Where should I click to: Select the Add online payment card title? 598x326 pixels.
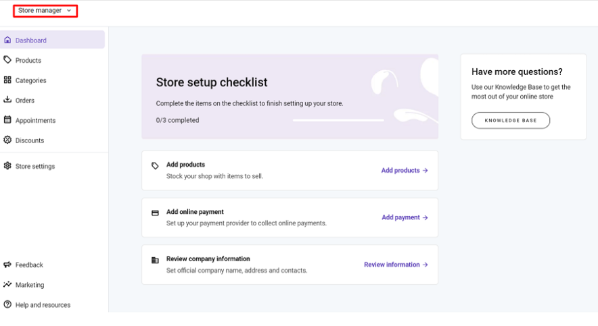tap(195, 212)
